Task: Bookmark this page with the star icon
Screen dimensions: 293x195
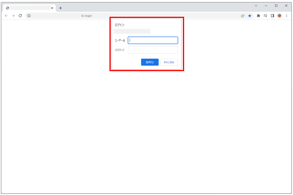Action: tap(250, 16)
